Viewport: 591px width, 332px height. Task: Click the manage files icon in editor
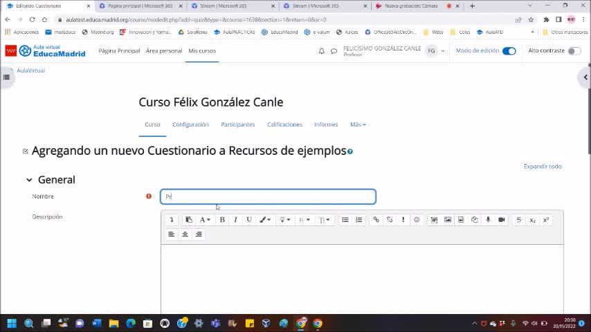click(475, 220)
